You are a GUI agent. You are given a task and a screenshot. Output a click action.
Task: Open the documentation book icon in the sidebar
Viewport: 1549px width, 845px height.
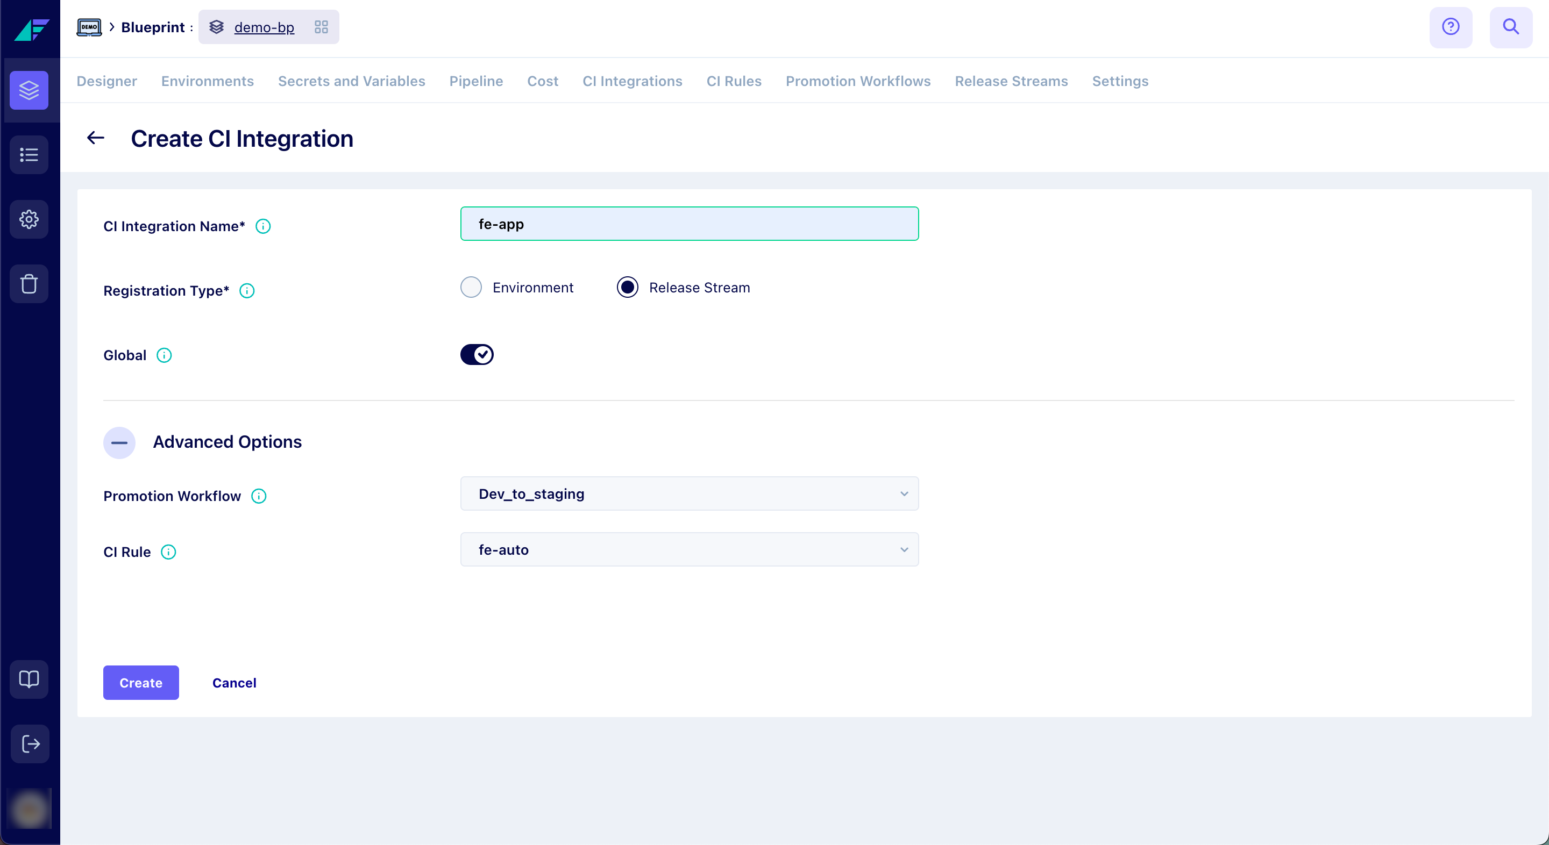coord(29,679)
